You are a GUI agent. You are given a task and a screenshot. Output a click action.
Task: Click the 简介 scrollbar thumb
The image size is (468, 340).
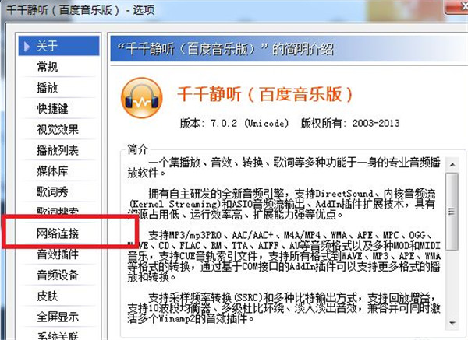[452, 212]
